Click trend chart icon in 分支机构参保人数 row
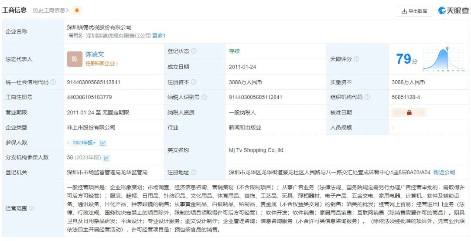471x241 pixels. [x=106, y=158]
